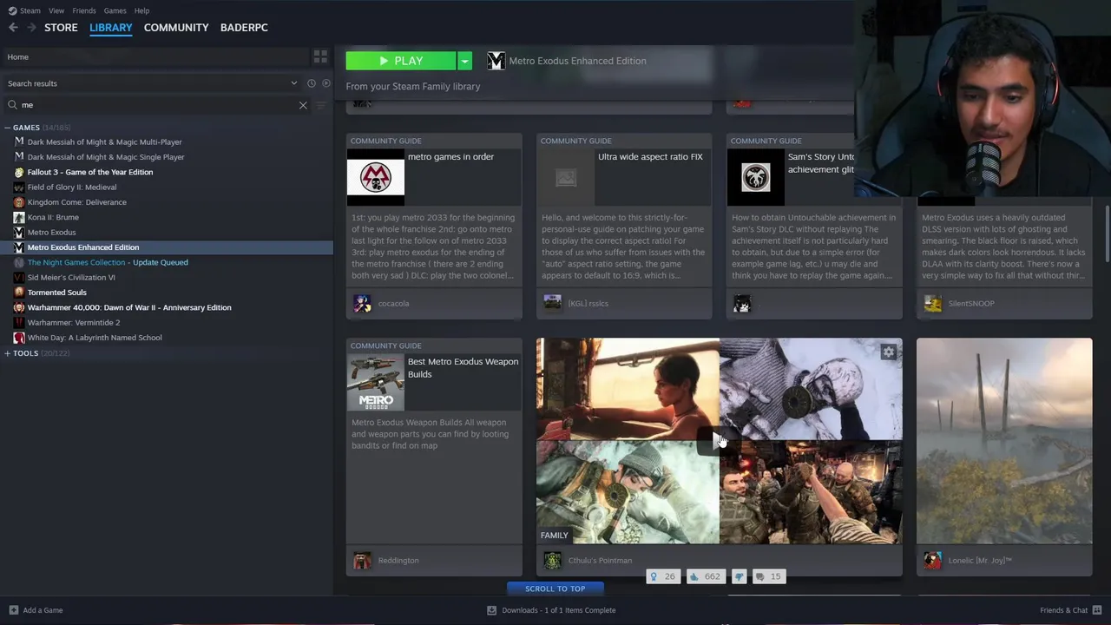Click the library search field
Viewport: 1111px width, 625px height.
[x=156, y=105]
